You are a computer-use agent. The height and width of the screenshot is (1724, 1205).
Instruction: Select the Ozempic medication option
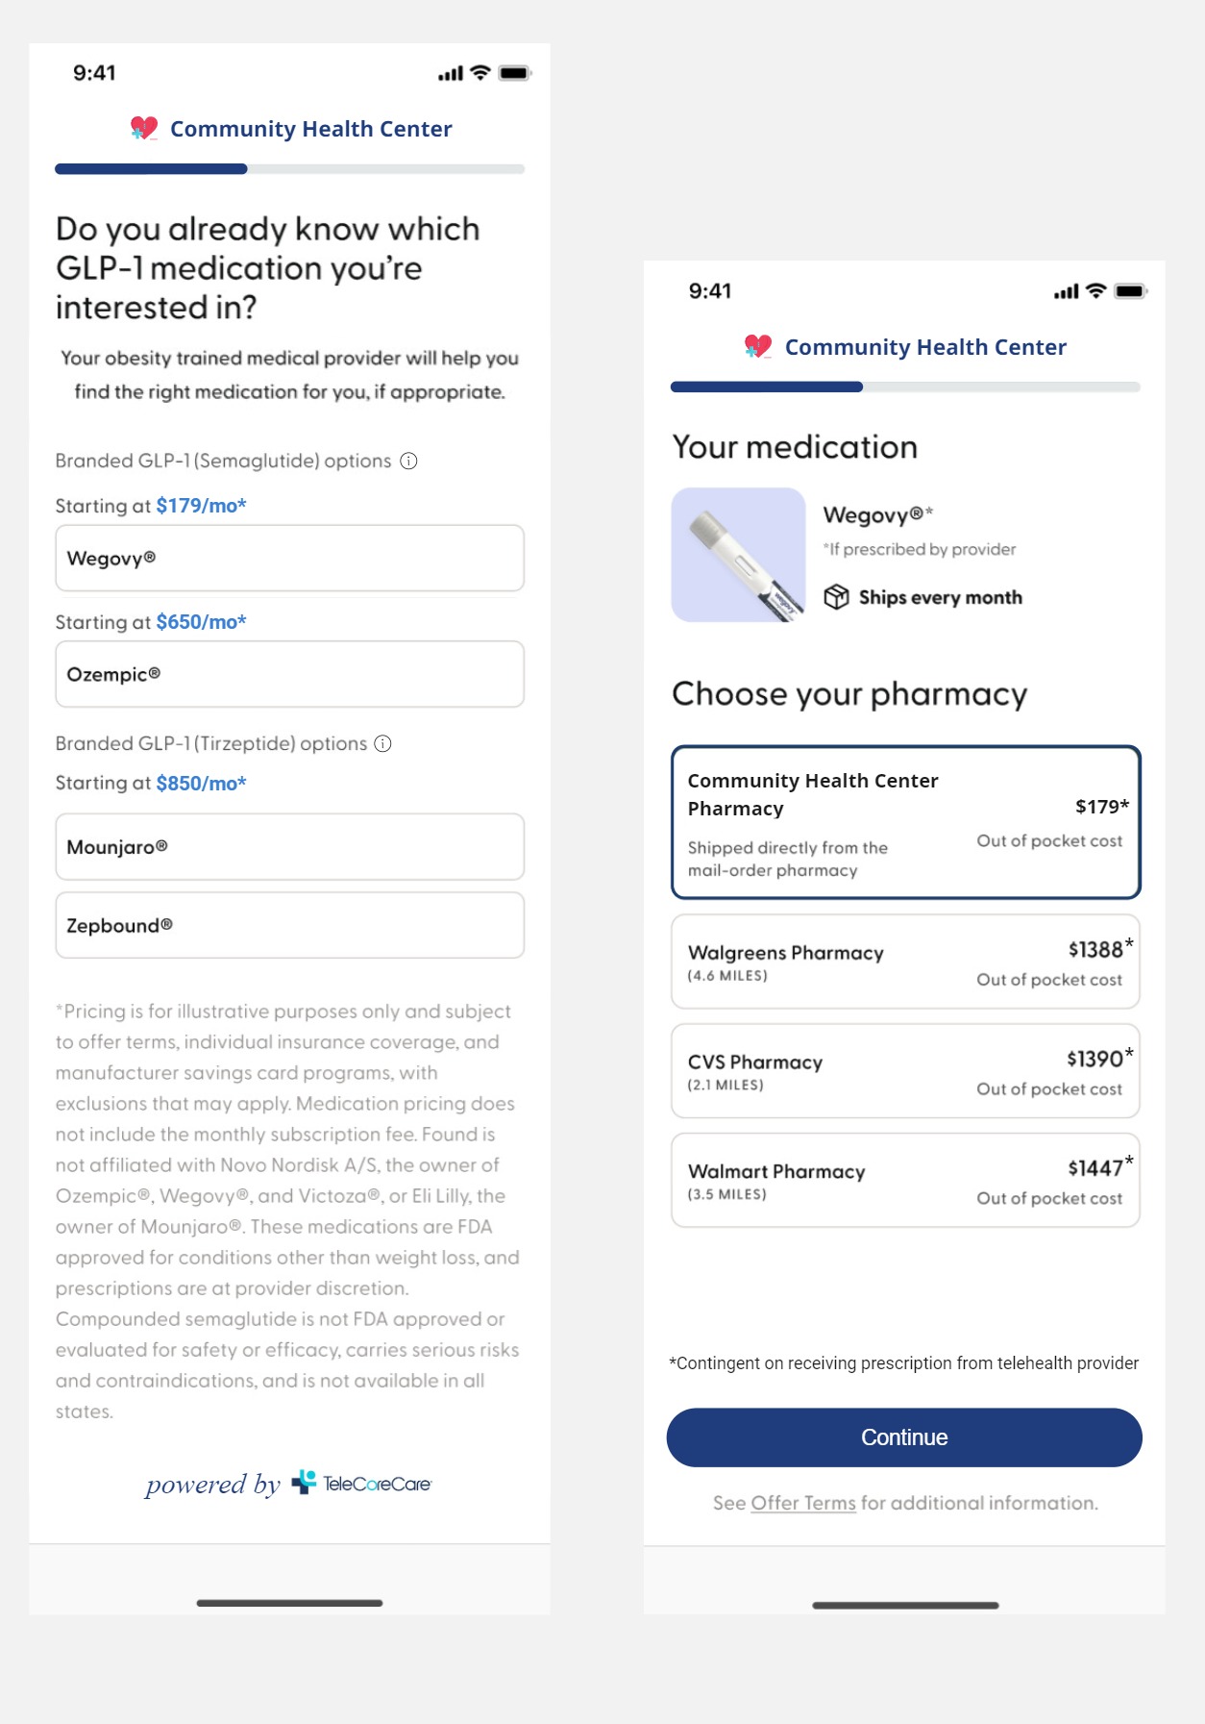click(288, 674)
